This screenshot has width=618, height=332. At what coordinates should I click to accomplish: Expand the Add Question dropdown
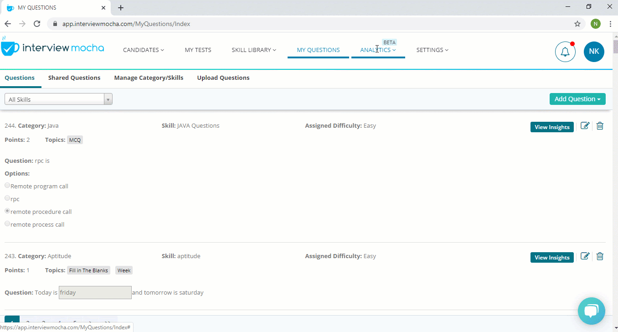(577, 99)
